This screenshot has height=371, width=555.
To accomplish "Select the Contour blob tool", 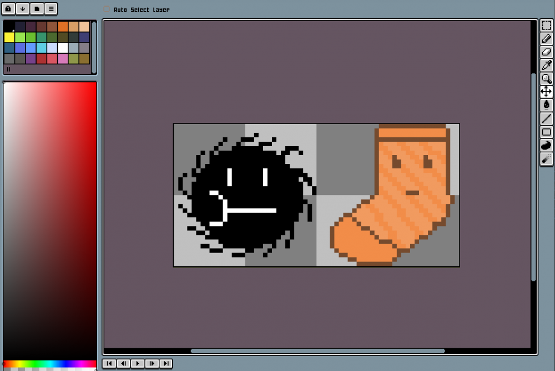I will (x=546, y=145).
